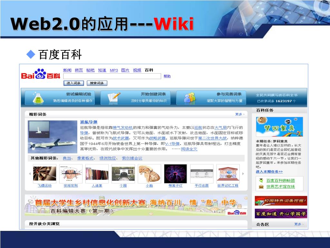Click the 首届大学生乡村信息化创新大赛 banner
The width and height of the screenshot is (330, 248).
click(136, 205)
